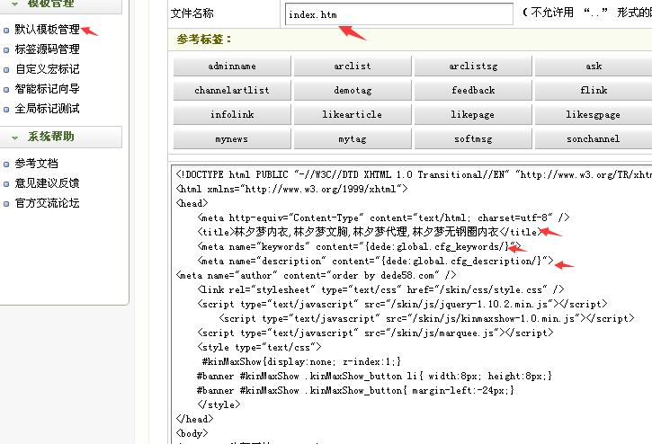Screen dimensions: 652x444
Task: Click bullet icon next to 参考文档
Action: click(6, 164)
